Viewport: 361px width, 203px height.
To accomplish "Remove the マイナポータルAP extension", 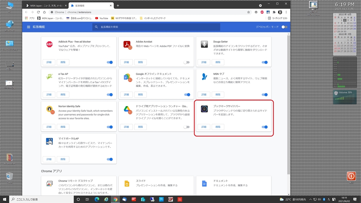I will pos(63,159).
